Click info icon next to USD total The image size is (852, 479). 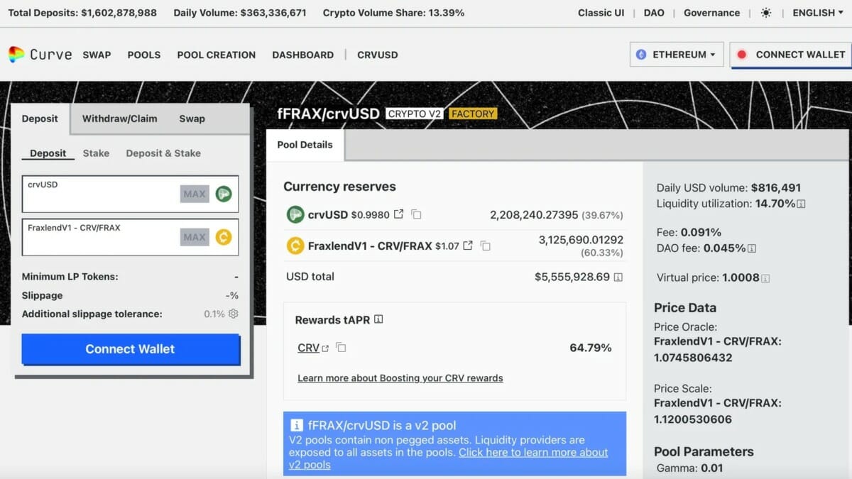[x=618, y=277]
